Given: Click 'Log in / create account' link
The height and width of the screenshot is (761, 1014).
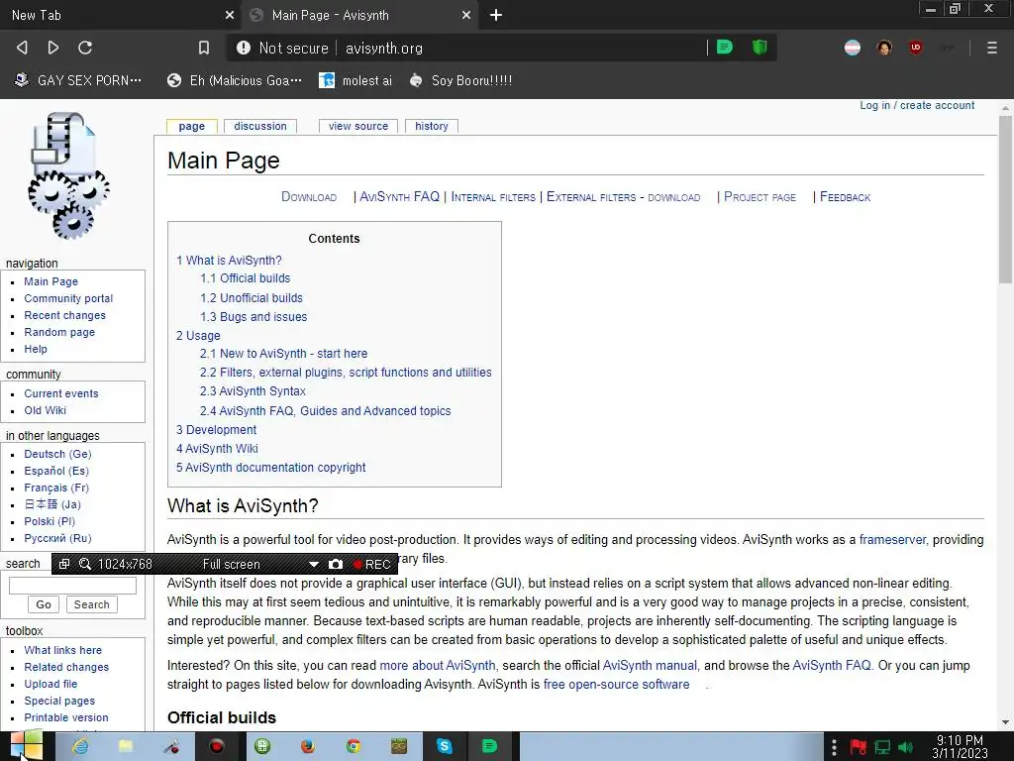Looking at the screenshot, I should (x=916, y=105).
